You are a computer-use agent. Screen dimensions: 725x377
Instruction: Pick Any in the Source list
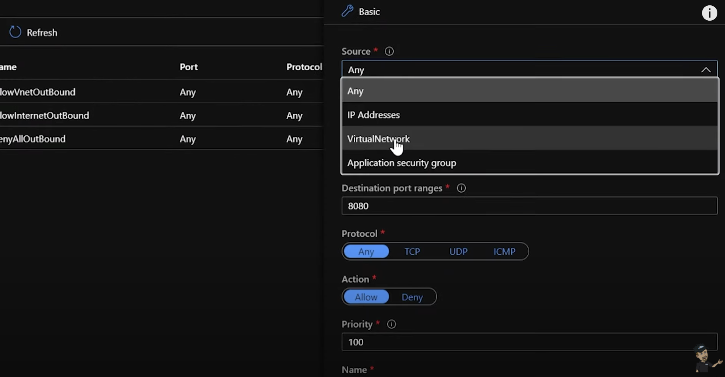355,91
